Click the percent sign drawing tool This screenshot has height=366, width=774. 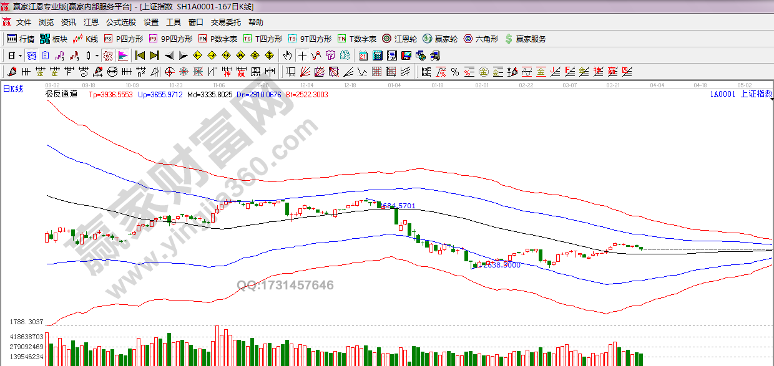point(454,72)
